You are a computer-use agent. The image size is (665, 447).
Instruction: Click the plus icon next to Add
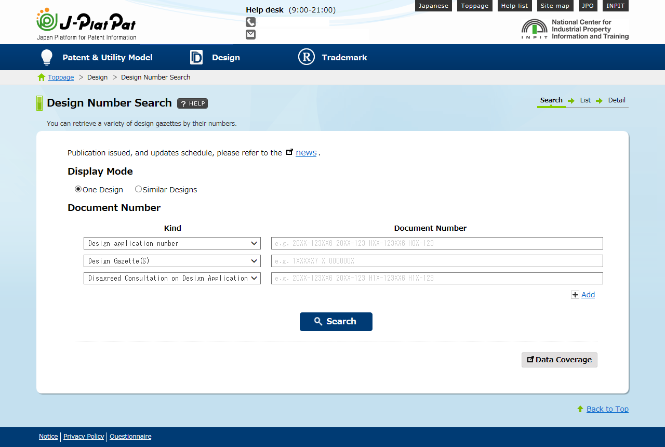(x=575, y=294)
